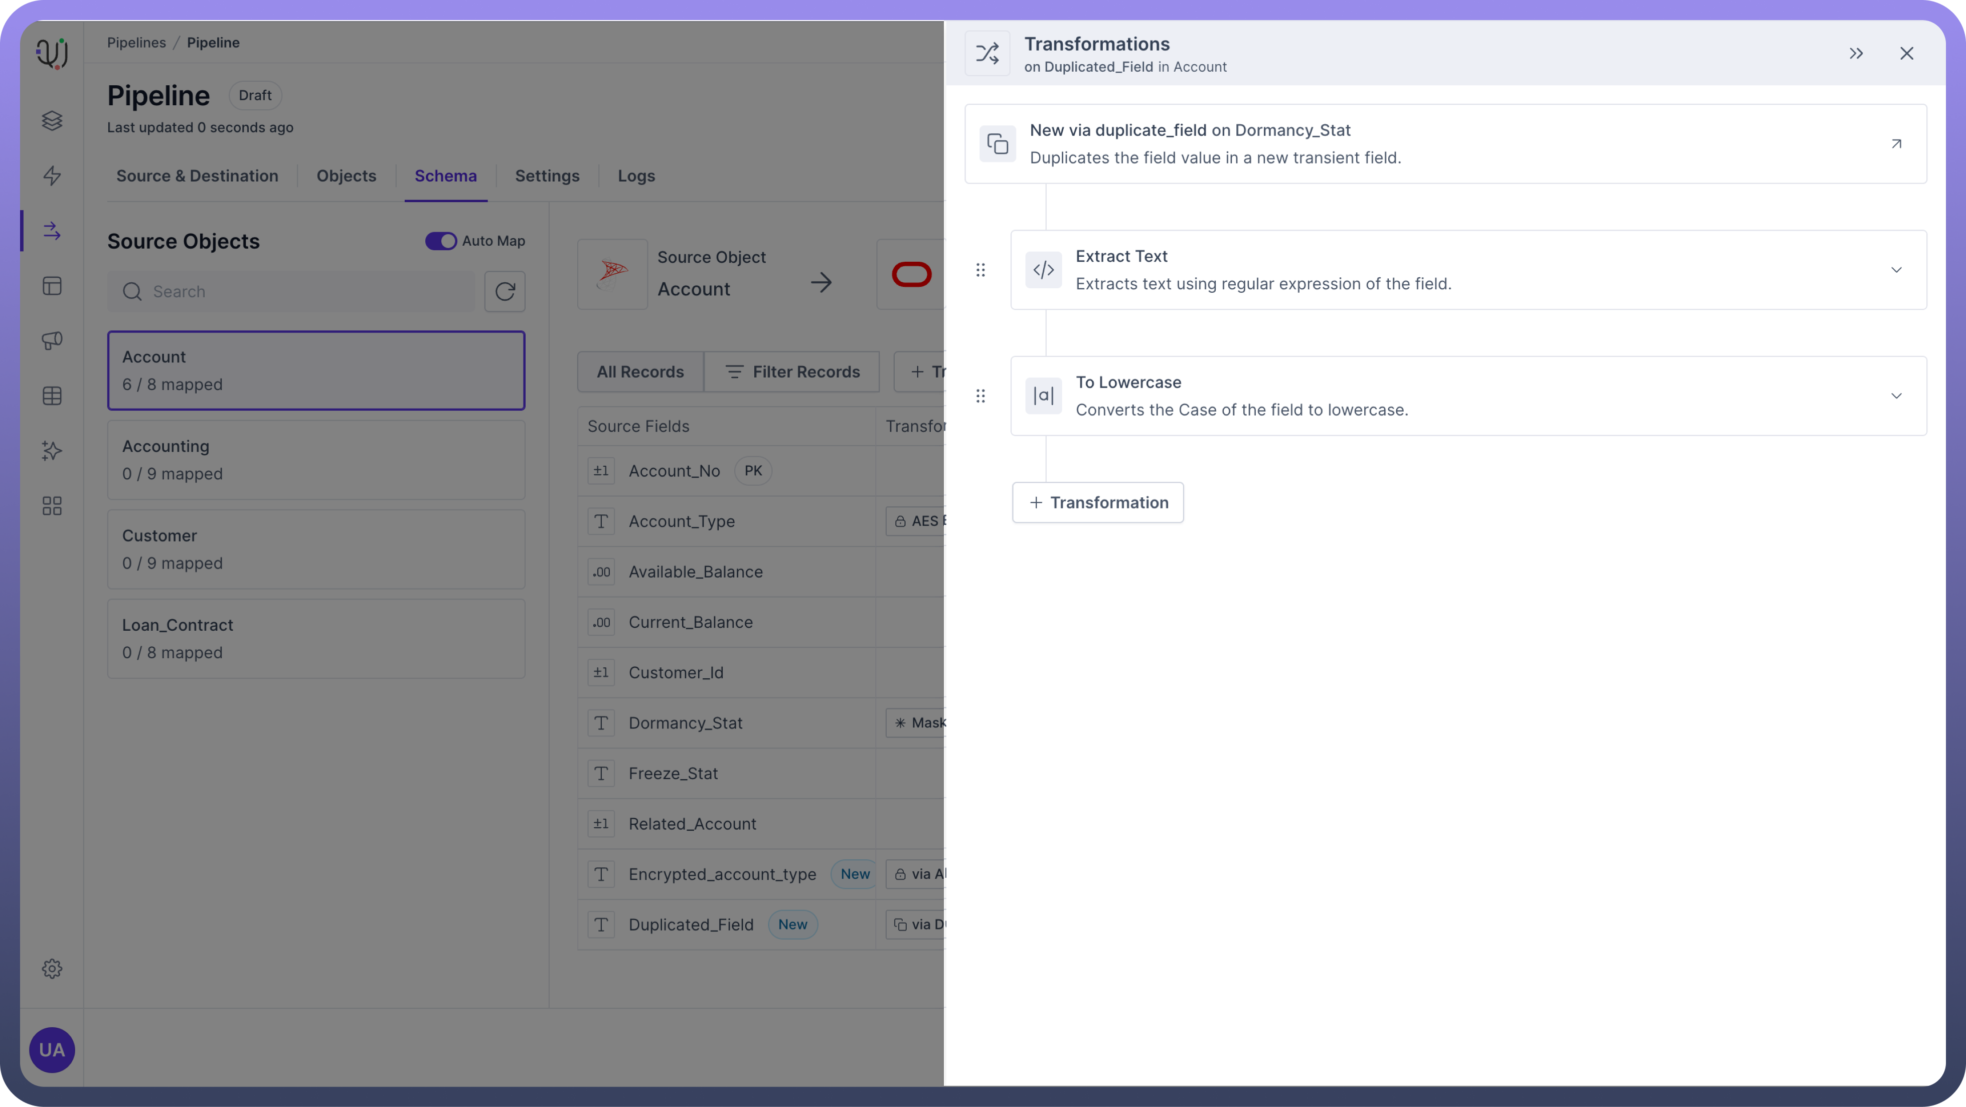Select Loan_Contract source object
Screen dimensions: 1966x1107
[316, 639]
